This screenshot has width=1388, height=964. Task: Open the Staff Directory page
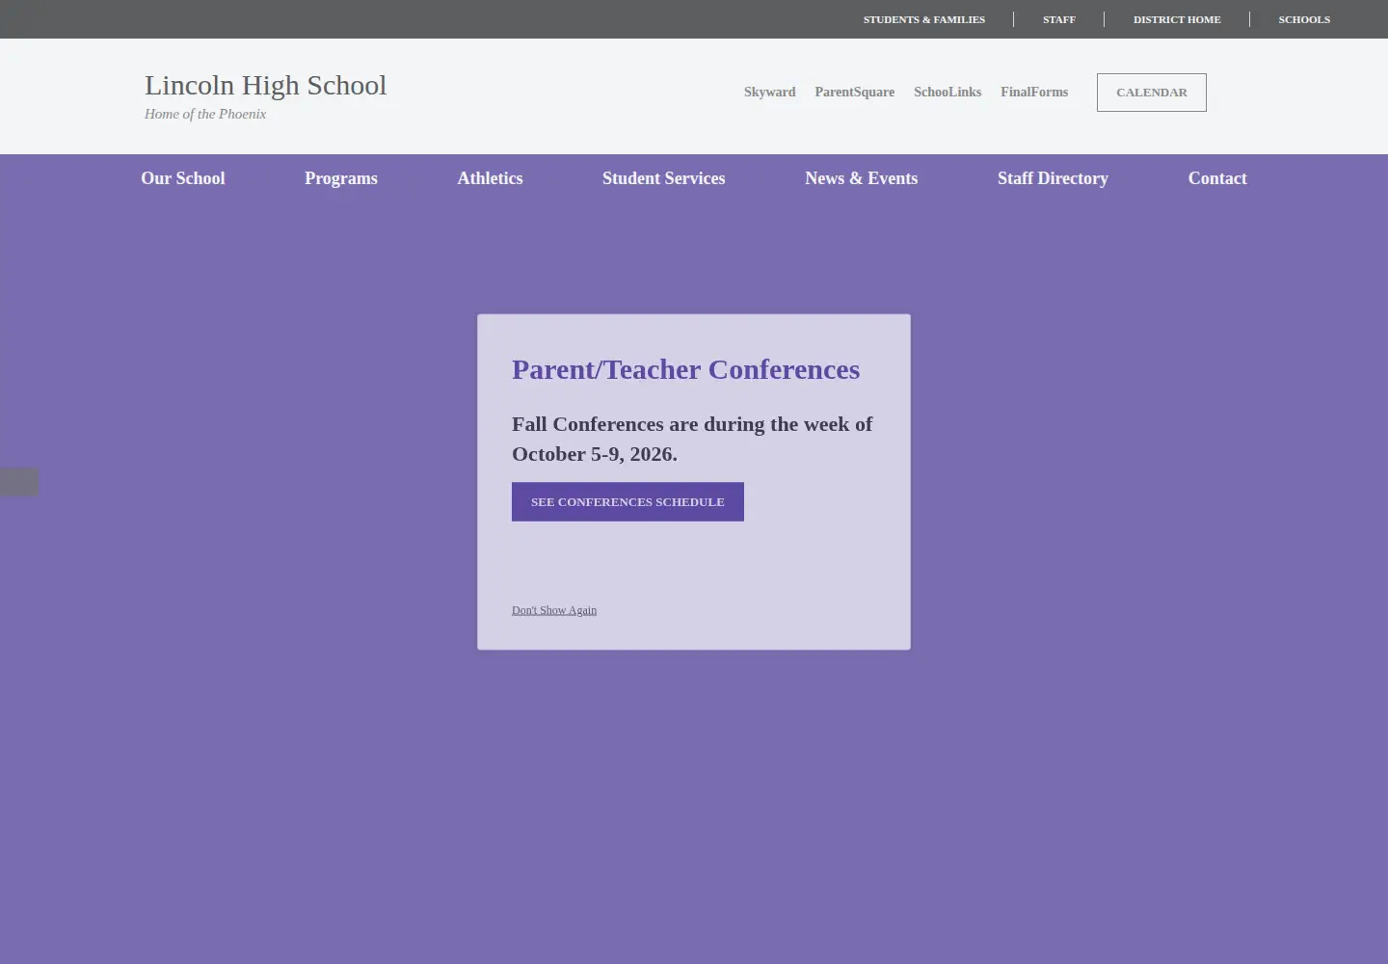1053,178
